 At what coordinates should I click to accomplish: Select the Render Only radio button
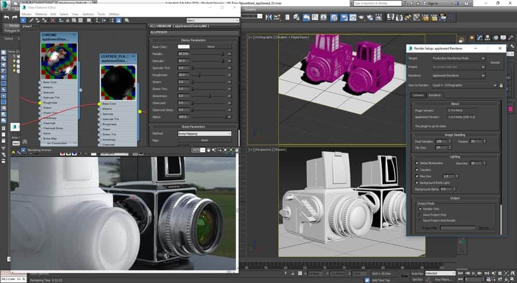click(420, 209)
